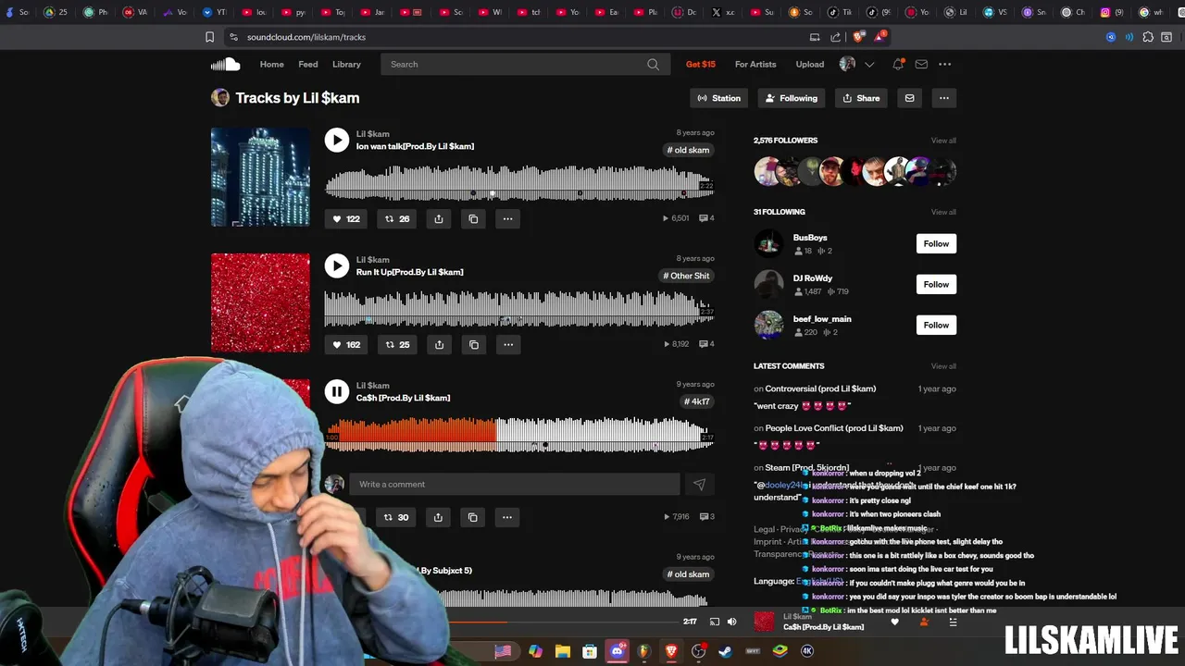Viewport: 1185px width, 666px height.
Task: Message Lil $kam with envelope button
Action: [x=909, y=98]
